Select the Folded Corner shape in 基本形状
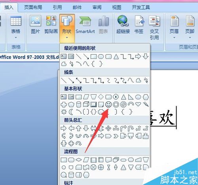This screenshot has height=185, width=198. (101, 105)
